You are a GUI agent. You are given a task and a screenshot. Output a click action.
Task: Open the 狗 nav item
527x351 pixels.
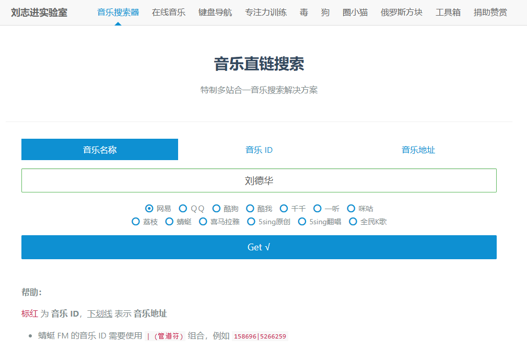[325, 13]
